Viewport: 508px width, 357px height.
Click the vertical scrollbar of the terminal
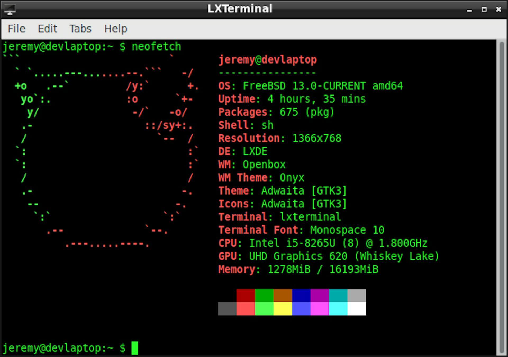coord(501,197)
